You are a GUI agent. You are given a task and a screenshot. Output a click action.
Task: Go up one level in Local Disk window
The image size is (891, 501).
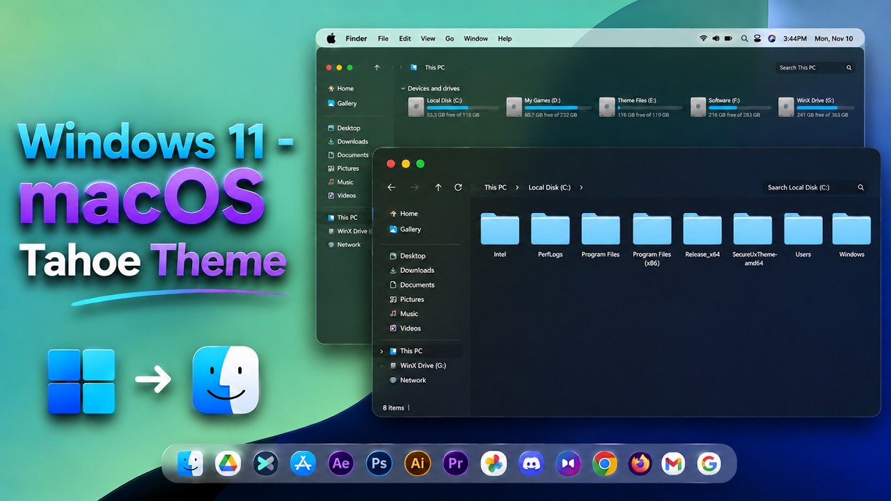coord(438,187)
